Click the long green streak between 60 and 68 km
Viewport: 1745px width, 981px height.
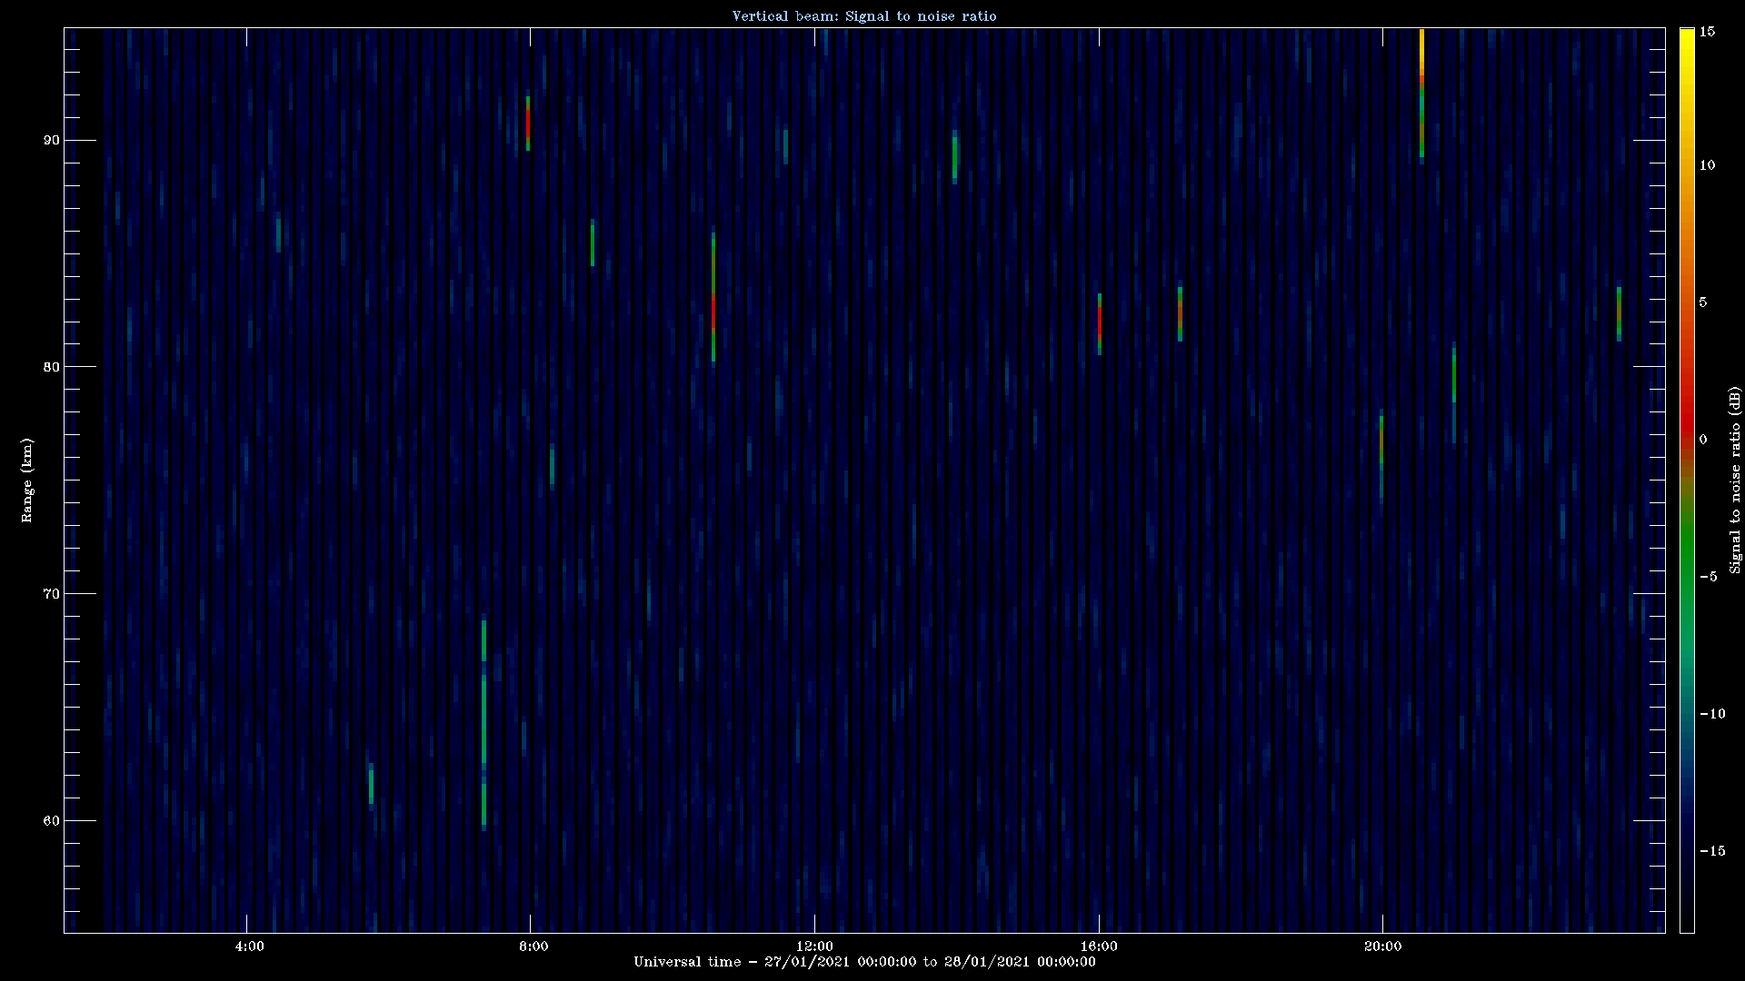[x=484, y=723]
